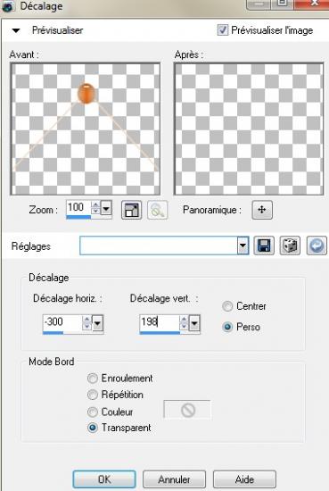Open the Réglages presets dropdown
This screenshot has height=491, width=329.
[243, 245]
